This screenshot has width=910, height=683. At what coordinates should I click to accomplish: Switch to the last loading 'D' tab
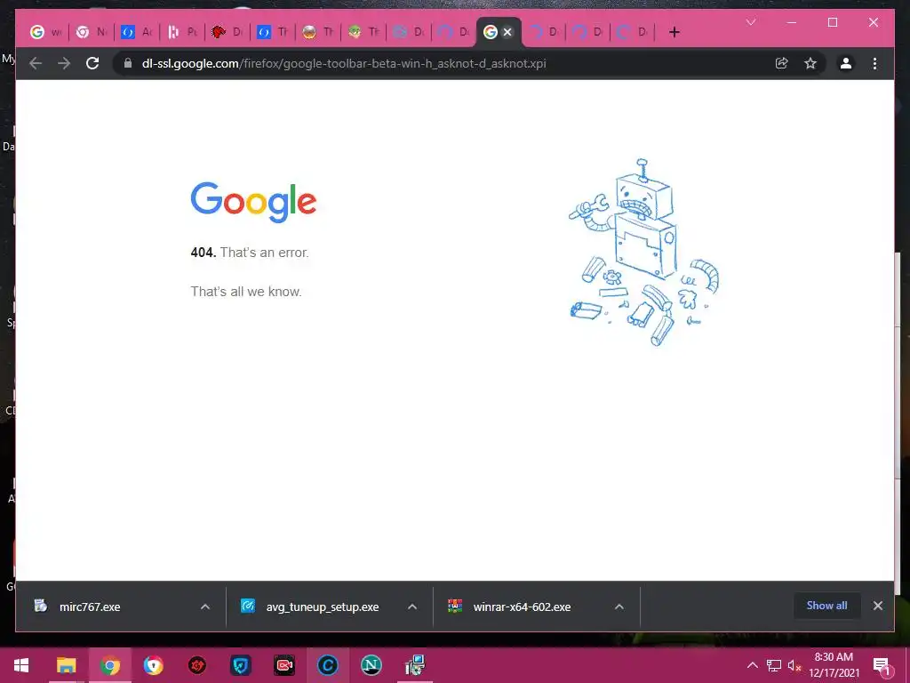(633, 32)
